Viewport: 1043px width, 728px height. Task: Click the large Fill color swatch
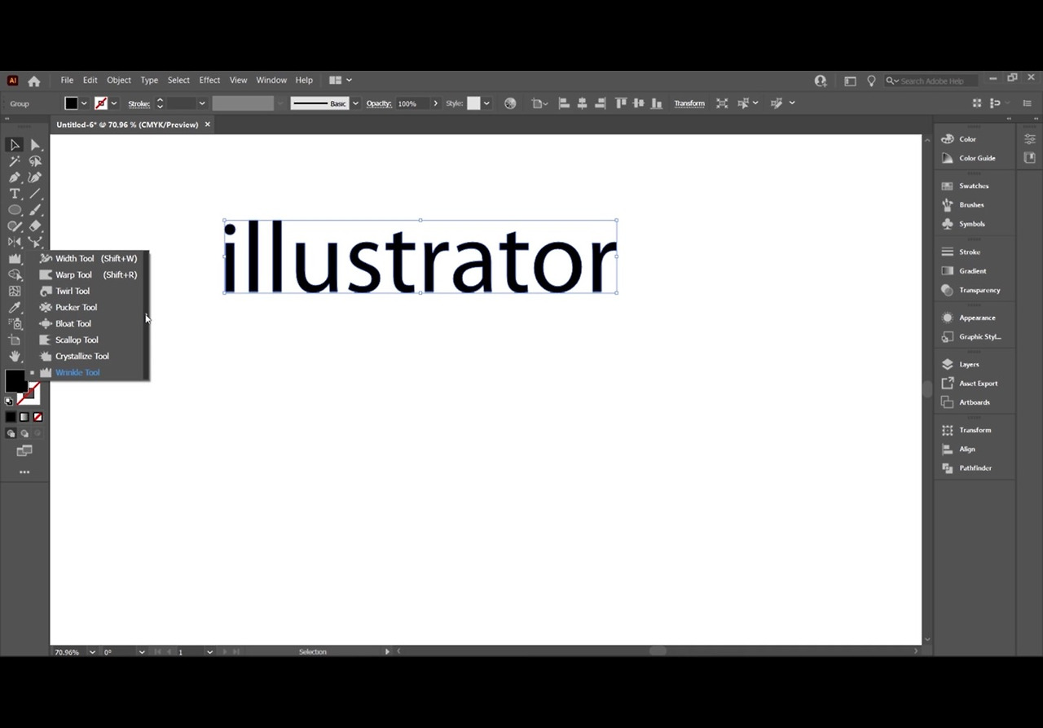tap(15, 380)
